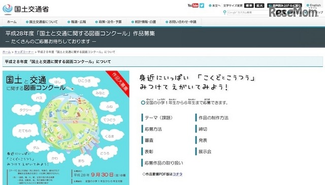Jump to 作品の制作方法 section
The height and width of the screenshot is (185, 325).
point(213,118)
